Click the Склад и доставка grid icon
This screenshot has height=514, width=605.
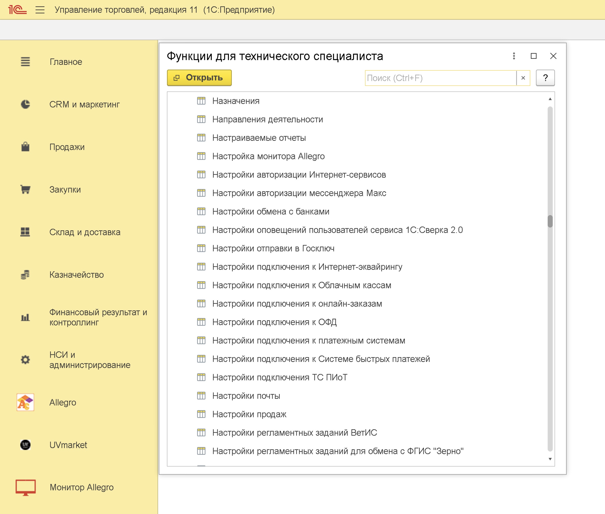25,232
